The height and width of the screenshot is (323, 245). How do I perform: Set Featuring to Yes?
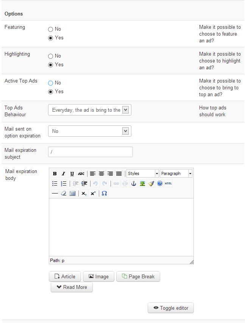coord(50,38)
